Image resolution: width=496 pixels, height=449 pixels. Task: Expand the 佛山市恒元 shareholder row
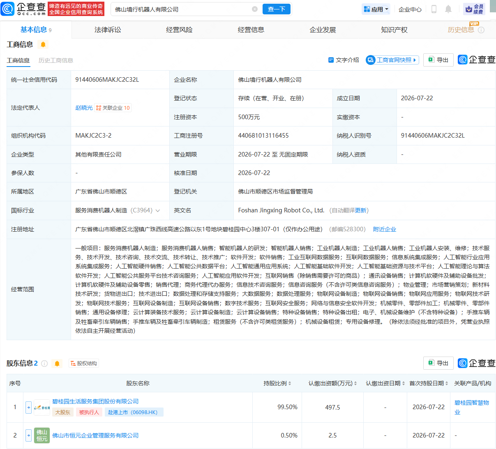28,435
